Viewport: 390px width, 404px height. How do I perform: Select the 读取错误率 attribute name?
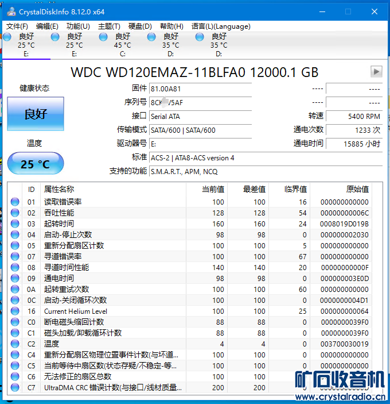click(63, 202)
